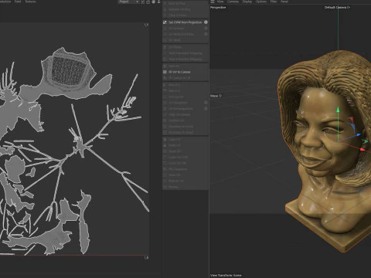
Task: Open the View menu of the viewport
Action: [x=220, y=2]
